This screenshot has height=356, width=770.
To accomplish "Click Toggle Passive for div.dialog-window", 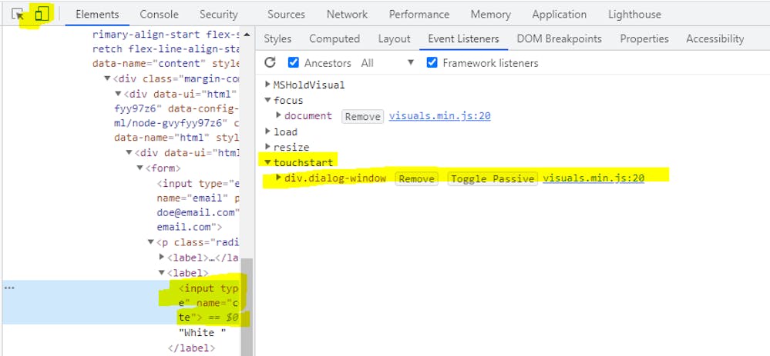I will coord(493,178).
